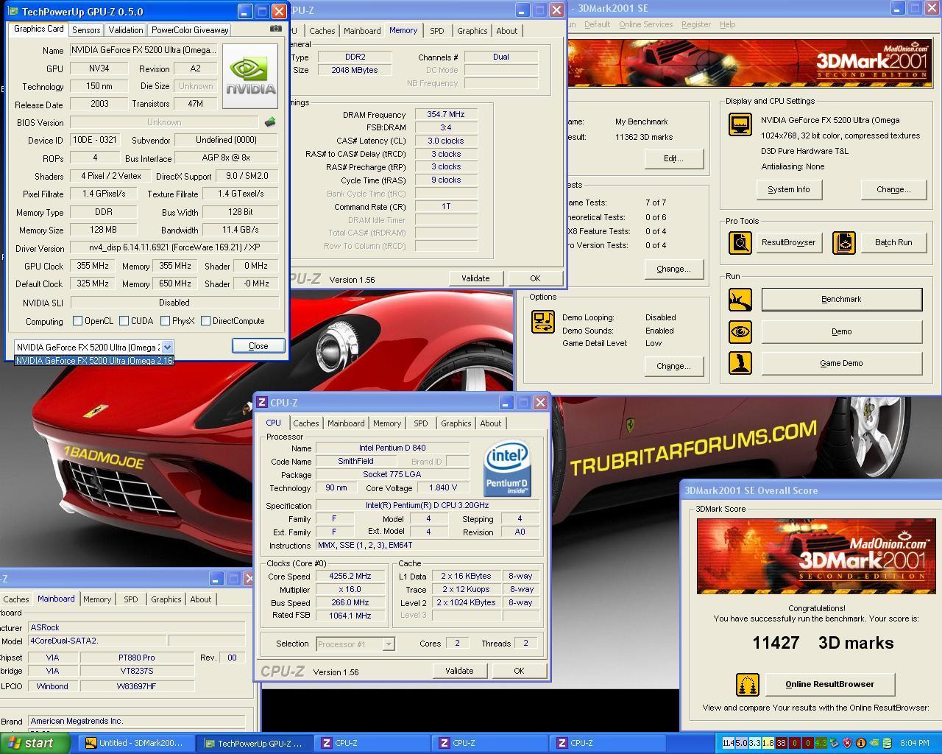Screen dimensions: 942x754
Task: Open Caches tab in front CPU-Z window
Action: pos(306,423)
